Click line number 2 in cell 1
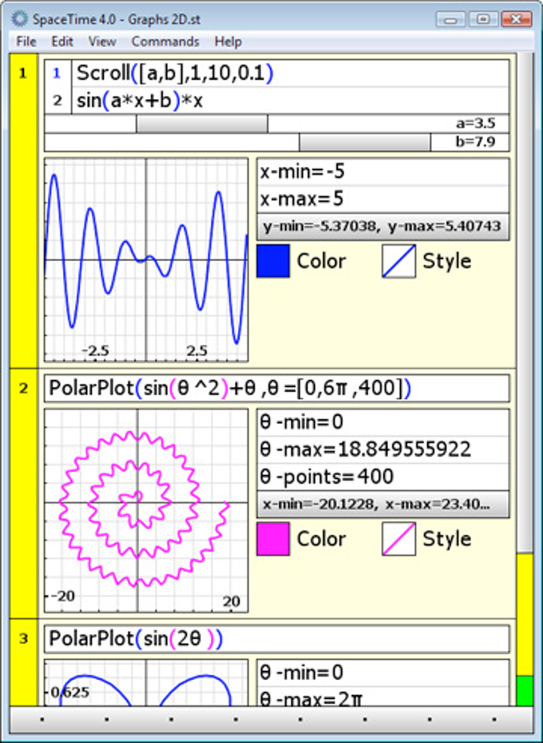Viewport: 543px width, 743px height. [x=57, y=101]
